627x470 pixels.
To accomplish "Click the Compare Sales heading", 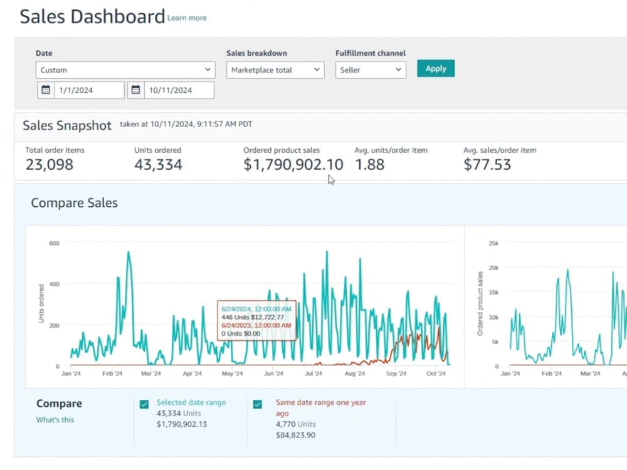I will [x=74, y=203].
